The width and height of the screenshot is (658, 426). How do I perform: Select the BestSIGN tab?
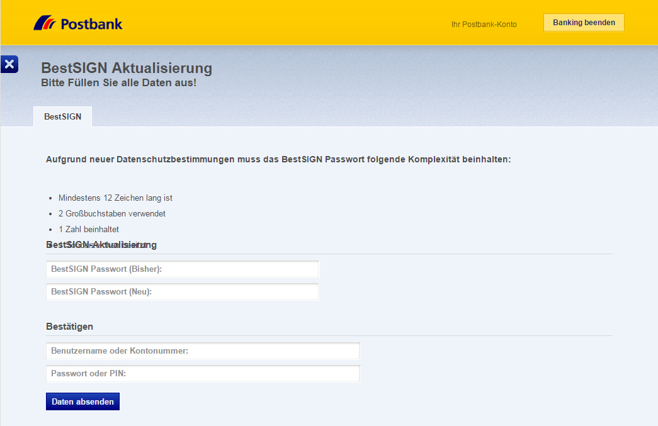(x=62, y=116)
